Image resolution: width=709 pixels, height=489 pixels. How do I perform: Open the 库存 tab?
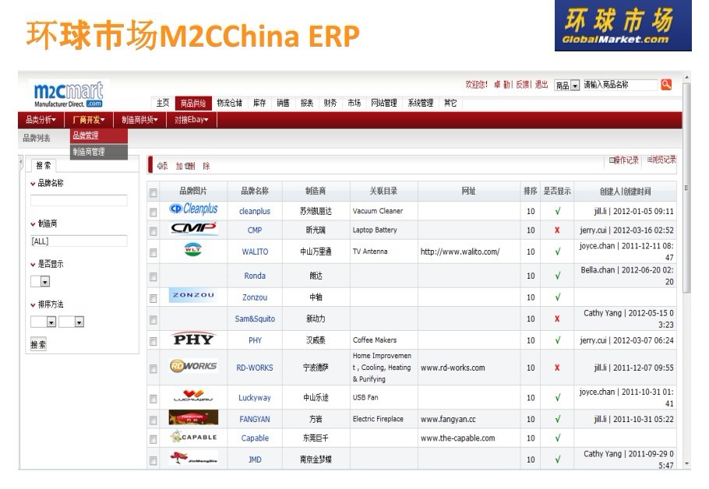tap(259, 103)
